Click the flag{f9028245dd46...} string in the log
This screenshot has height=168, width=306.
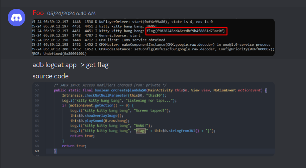(186, 31)
